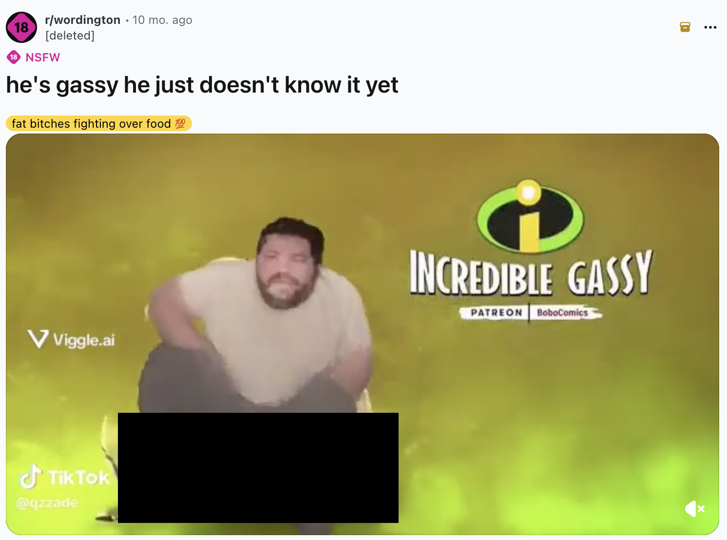Unmute the video with the speaker icon
This screenshot has width=727, height=540.
coord(694,509)
